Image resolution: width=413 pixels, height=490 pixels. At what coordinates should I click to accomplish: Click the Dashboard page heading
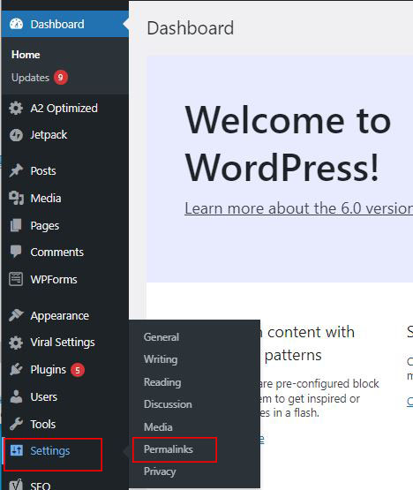(x=191, y=28)
